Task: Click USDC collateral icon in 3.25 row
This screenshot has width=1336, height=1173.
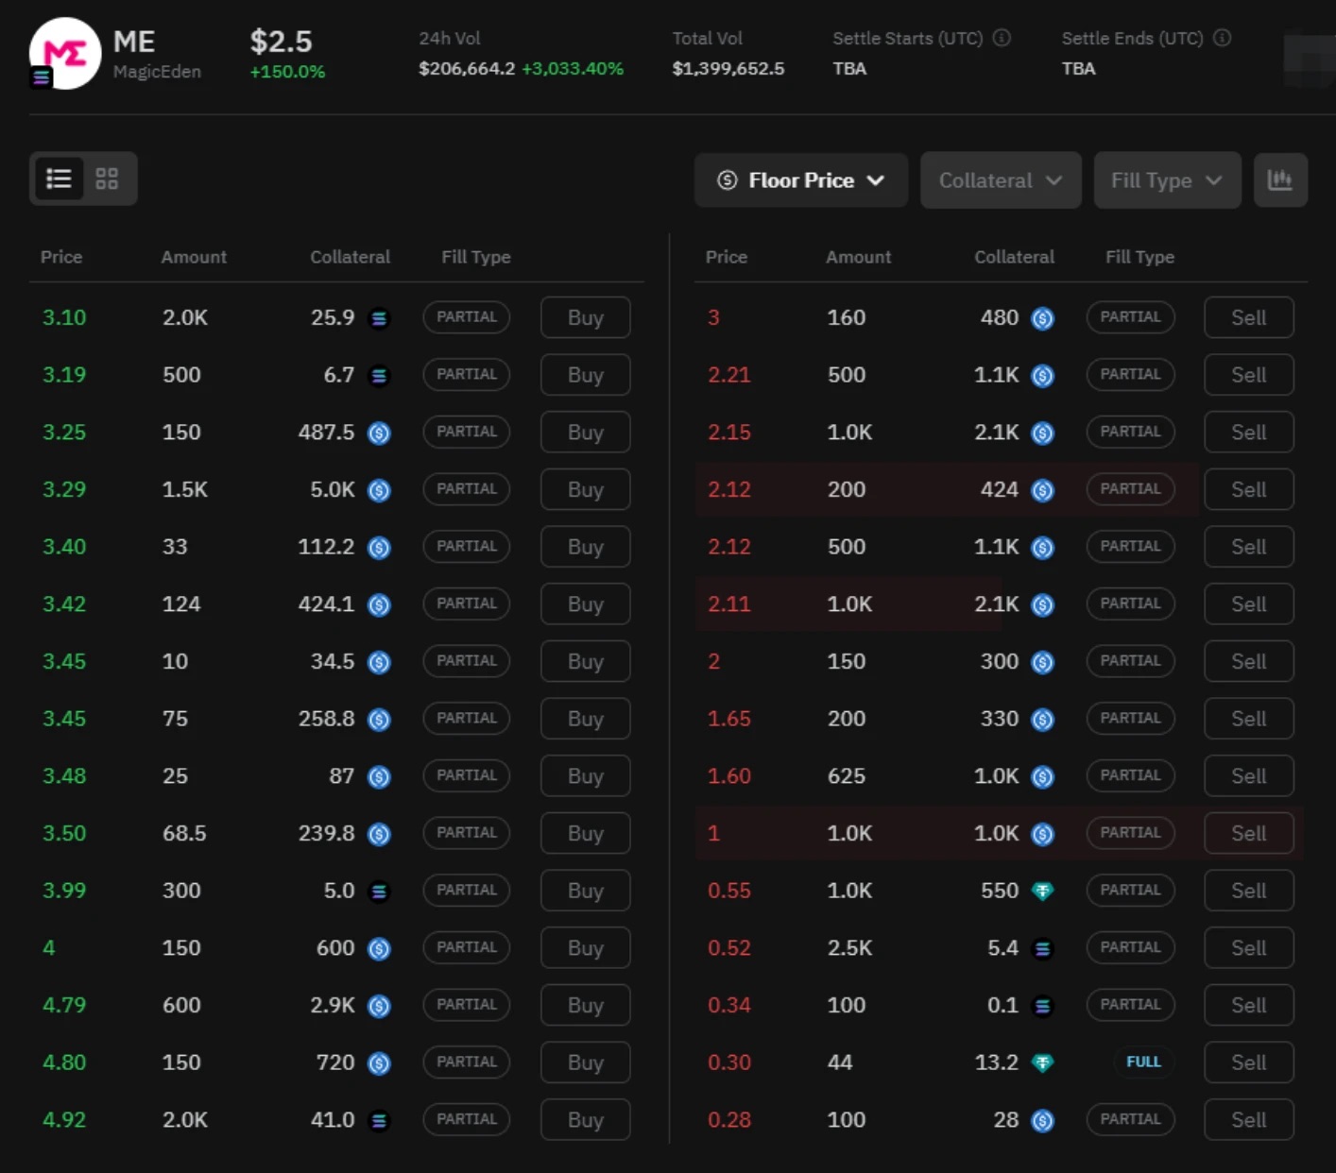Action: [379, 433]
